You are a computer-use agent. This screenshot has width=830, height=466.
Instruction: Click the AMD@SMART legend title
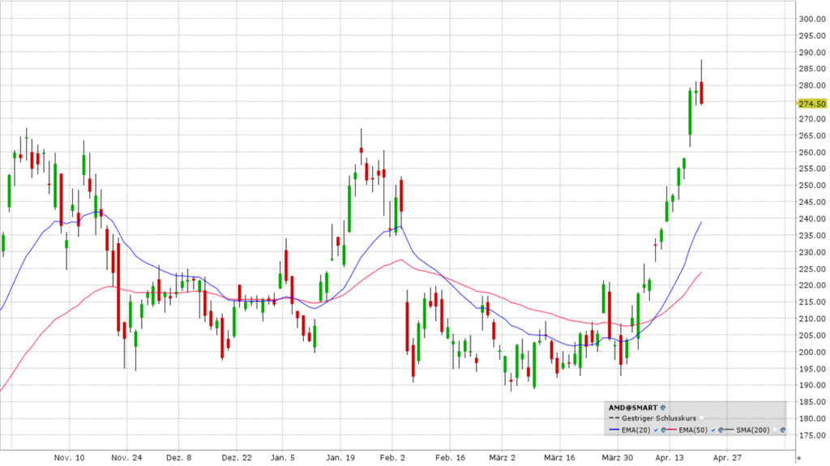pyautogui.click(x=632, y=408)
